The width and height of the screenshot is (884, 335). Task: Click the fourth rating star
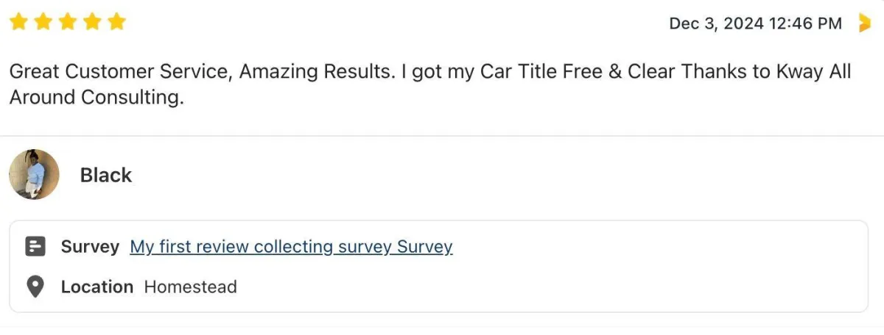click(x=92, y=22)
